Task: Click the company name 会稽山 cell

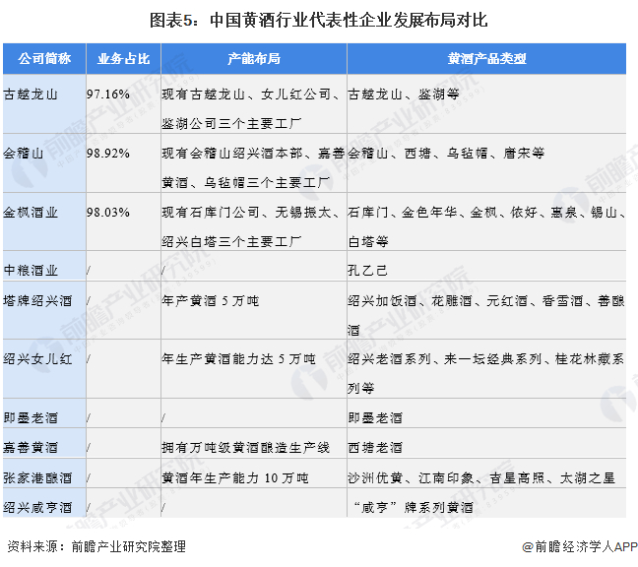Action: pyautogui.click(x=44, y=162)
